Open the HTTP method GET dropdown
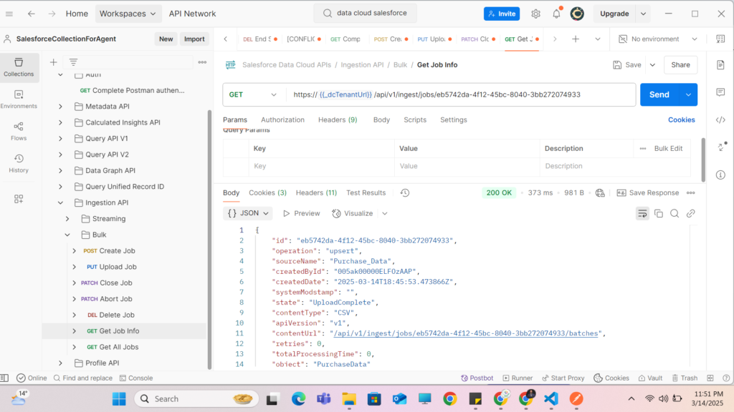Viewport: 734px width, 412px height. pos(253,94)
